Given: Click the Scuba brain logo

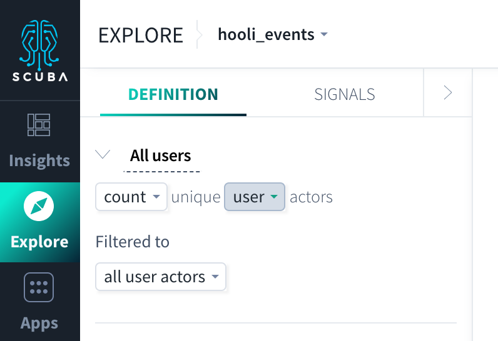Looking at the screenshot, I should (x=39, y=45).
